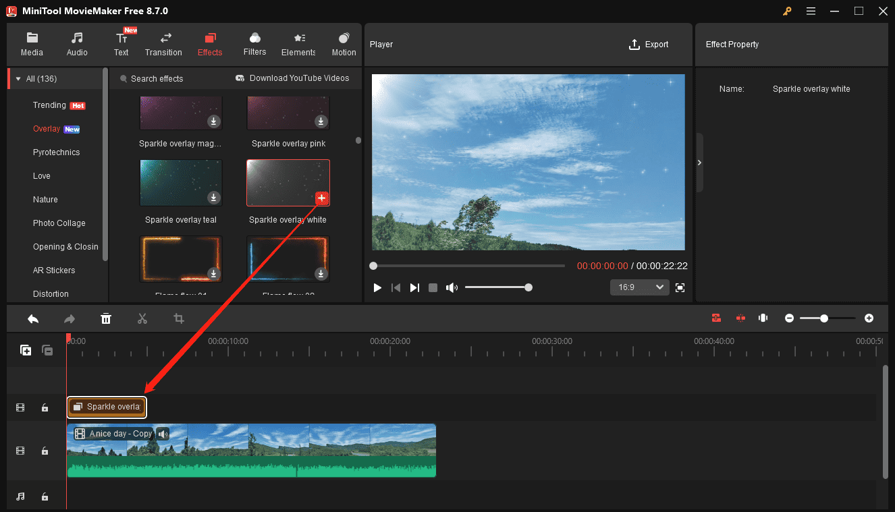
Task: Select the Love effects category
Action: (42, 176)
